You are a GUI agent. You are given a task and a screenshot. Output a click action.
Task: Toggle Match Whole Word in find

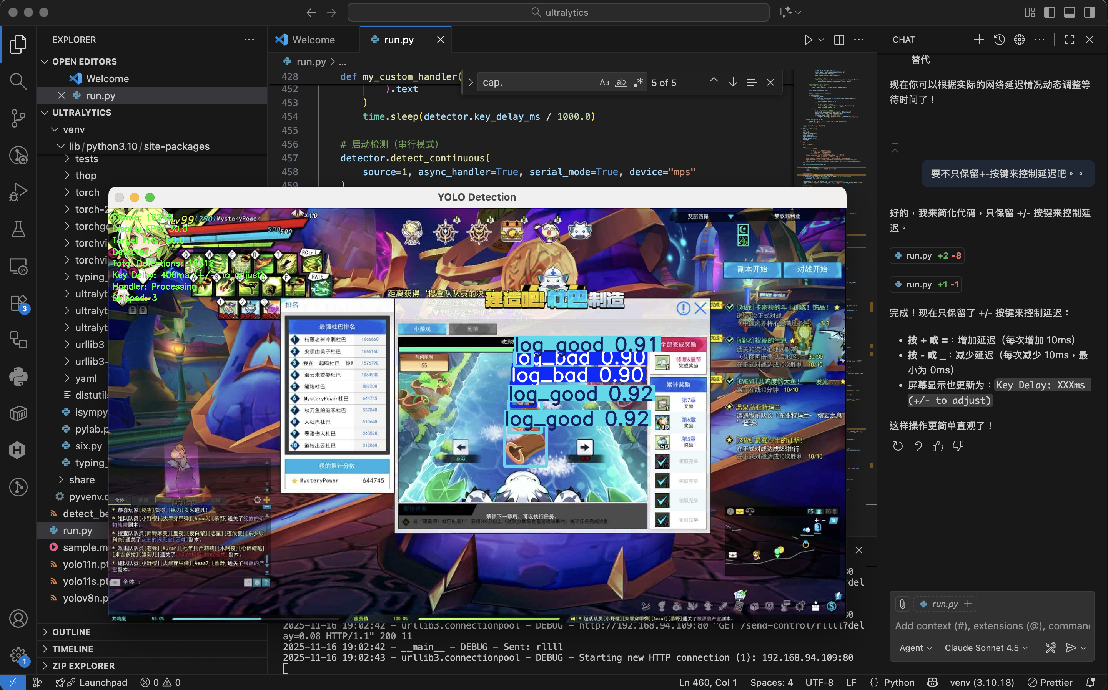click(621, 83)
